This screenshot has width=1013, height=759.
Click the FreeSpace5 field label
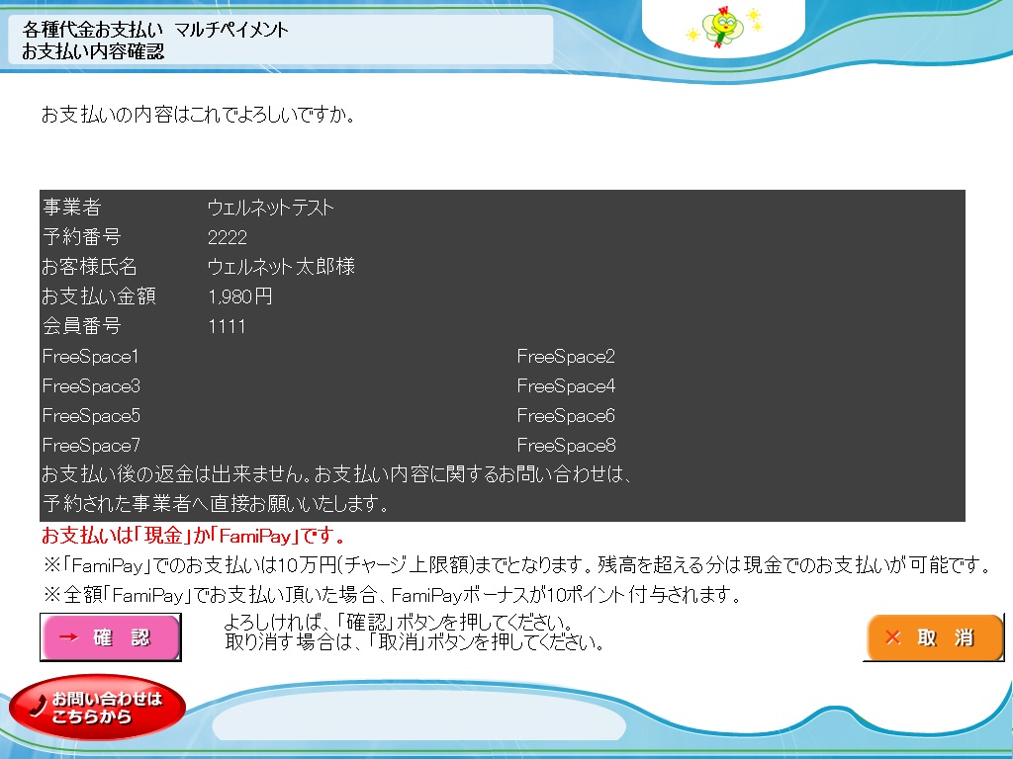coord(91,415)
